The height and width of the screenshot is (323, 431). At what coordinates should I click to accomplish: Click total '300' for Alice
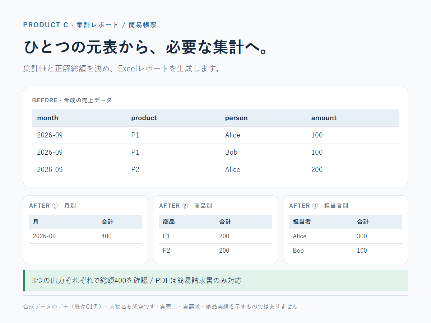pyautogui.click(x=362, y=236)
